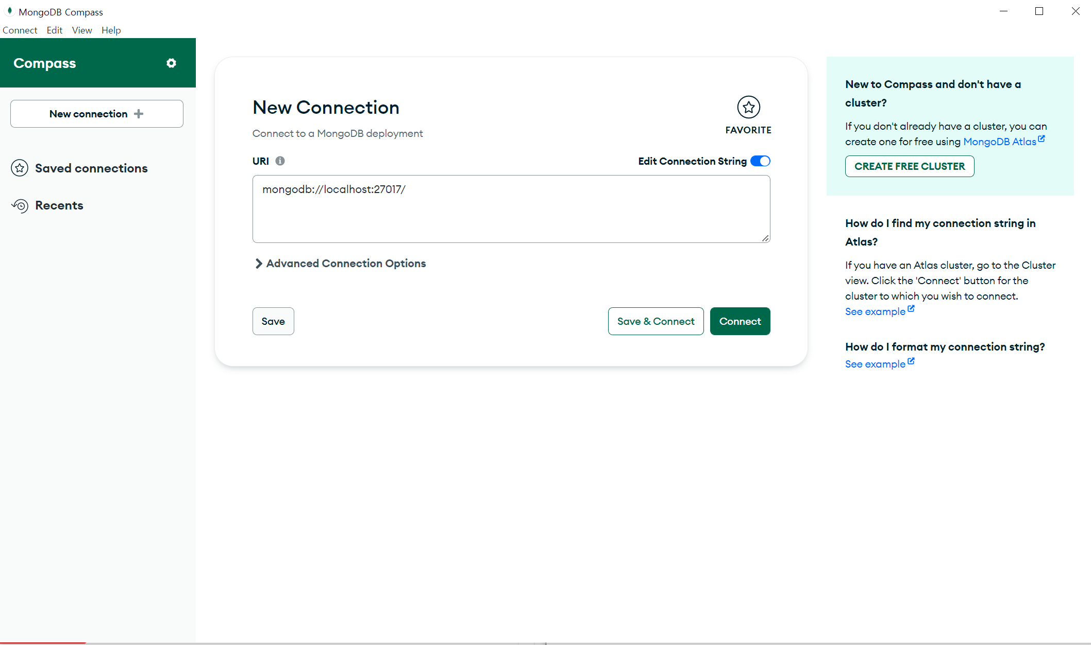Toggle Edit Connection String switch
Viewport: 1091px width, 645px height.
tap(760, 161)
